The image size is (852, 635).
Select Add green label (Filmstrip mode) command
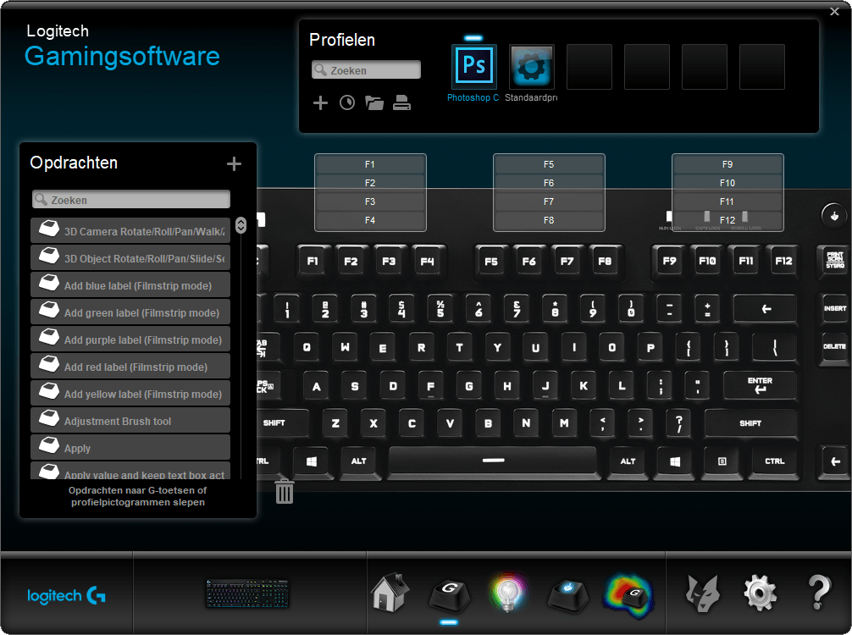130,312
